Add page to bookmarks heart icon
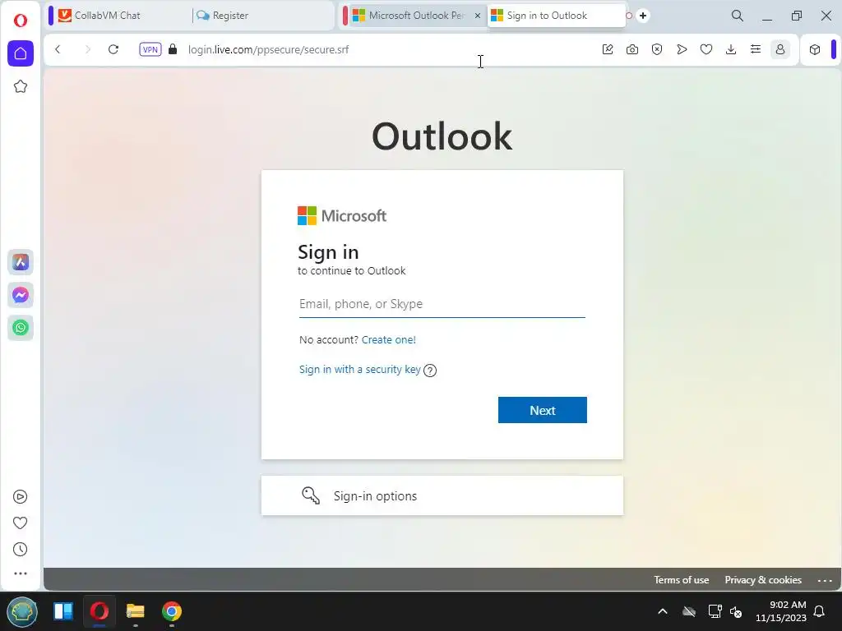This screenshot has height=631, width=842. [706, 49]
